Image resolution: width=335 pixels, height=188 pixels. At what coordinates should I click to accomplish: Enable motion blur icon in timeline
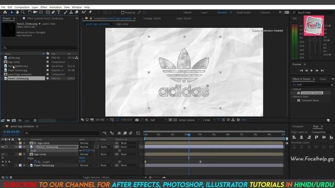click(x=131, y=133)
